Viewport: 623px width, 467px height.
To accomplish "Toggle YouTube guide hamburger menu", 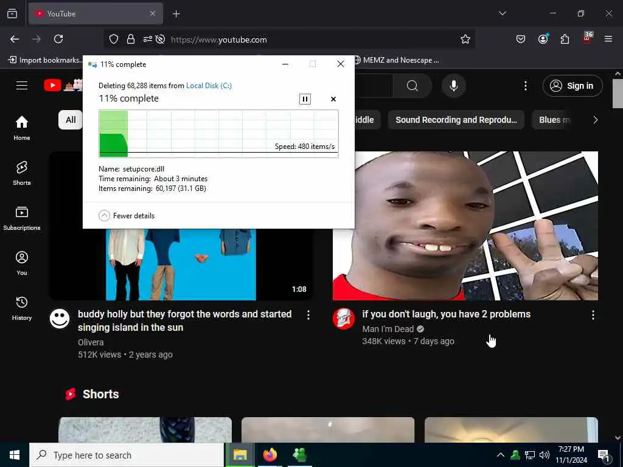I will [22, 85].
